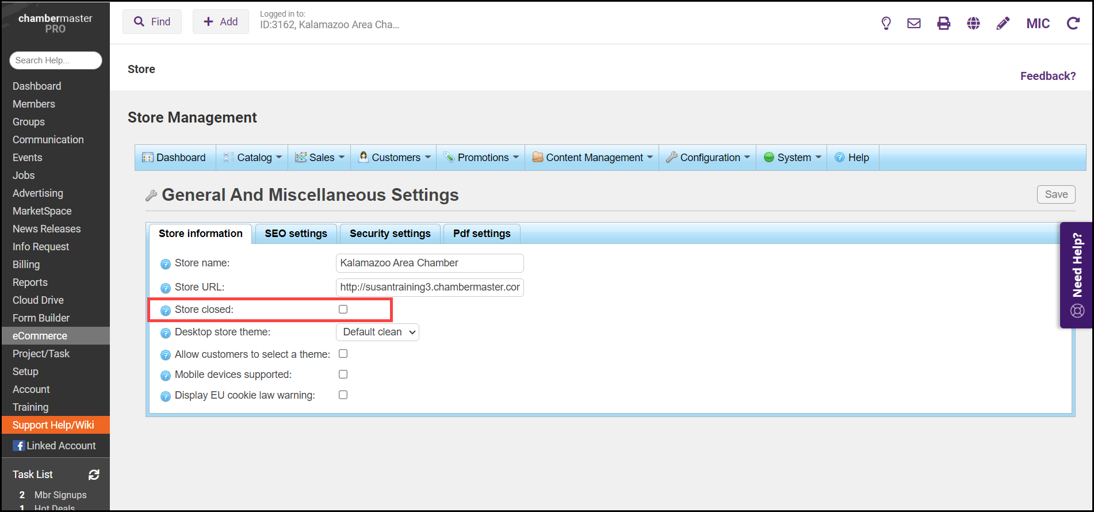This screenshot has width=1094, height=512.
Task: Switch to SEO settings tab
Action: click(x=296, y=234)
